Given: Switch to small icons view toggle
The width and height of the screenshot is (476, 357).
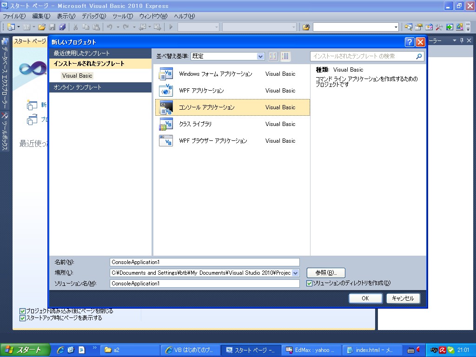Looking at the screenshot, I should tap(273, 56).
